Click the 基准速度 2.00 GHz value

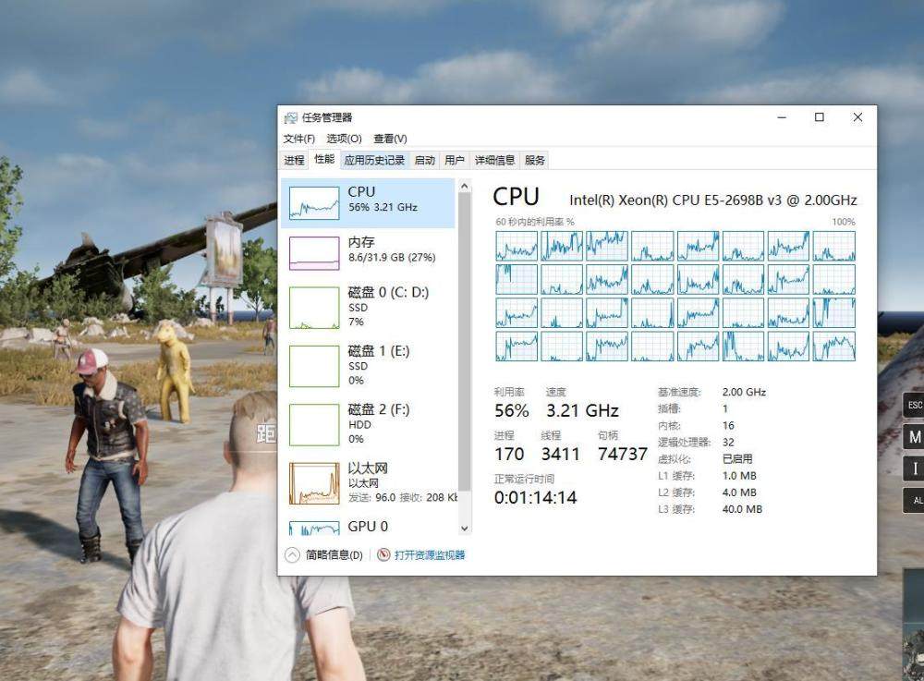coord(744,393)
